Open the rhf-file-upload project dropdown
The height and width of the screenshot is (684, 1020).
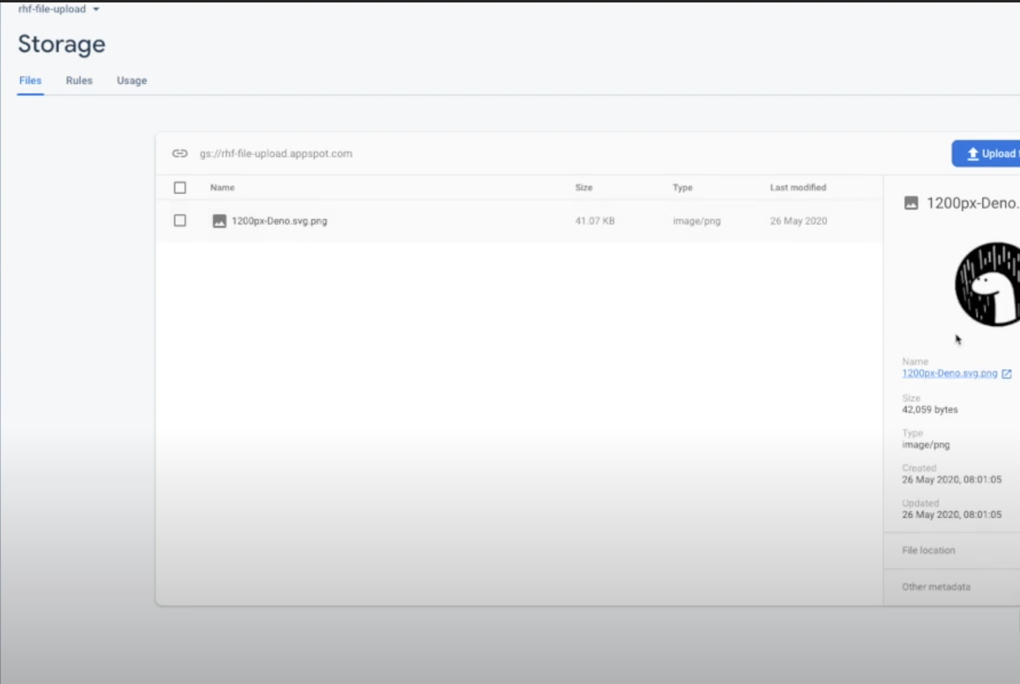tap(59, 9)
